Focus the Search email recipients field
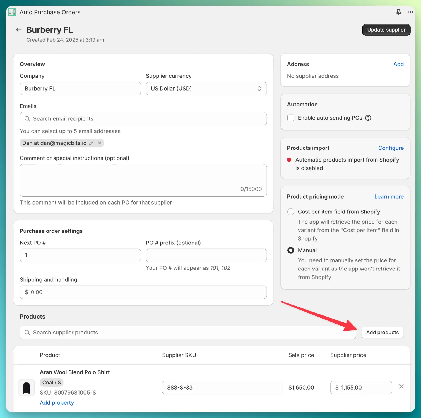This screenshot has height=418, width=421. tap(143, 119)
